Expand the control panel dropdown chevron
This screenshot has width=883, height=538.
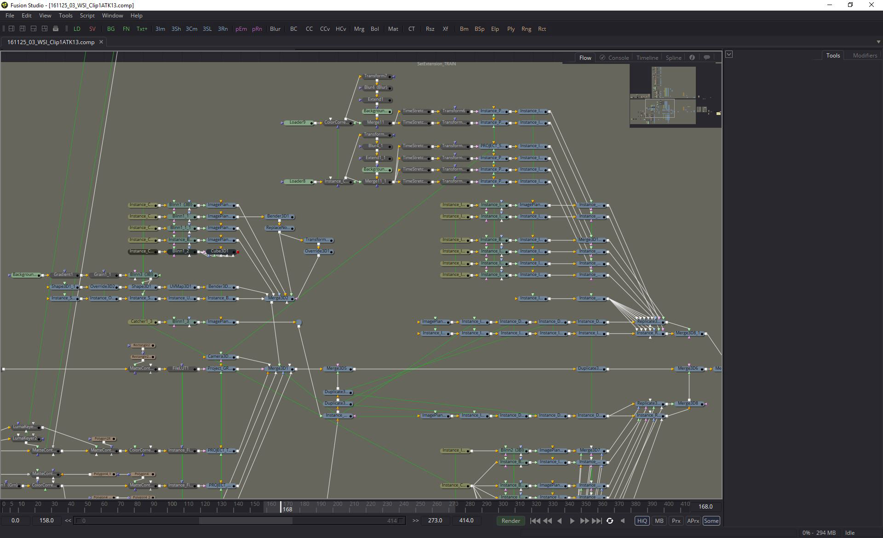[729, 54]
